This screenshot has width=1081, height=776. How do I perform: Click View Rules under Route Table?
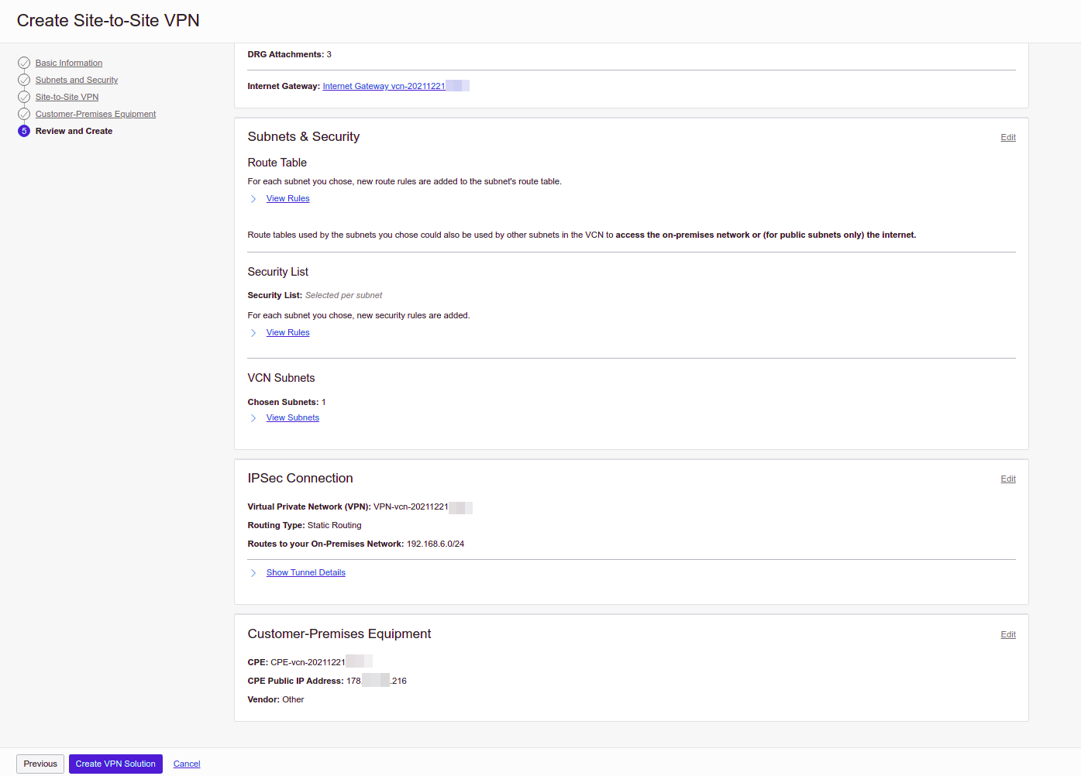(287, 198)
